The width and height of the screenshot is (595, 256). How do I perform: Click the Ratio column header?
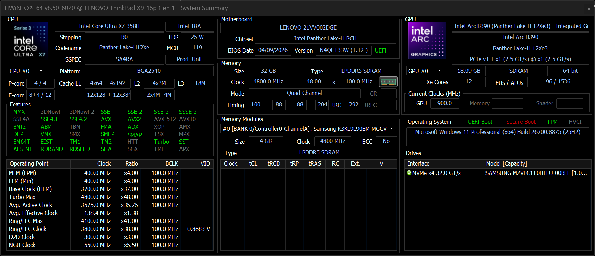127,163
